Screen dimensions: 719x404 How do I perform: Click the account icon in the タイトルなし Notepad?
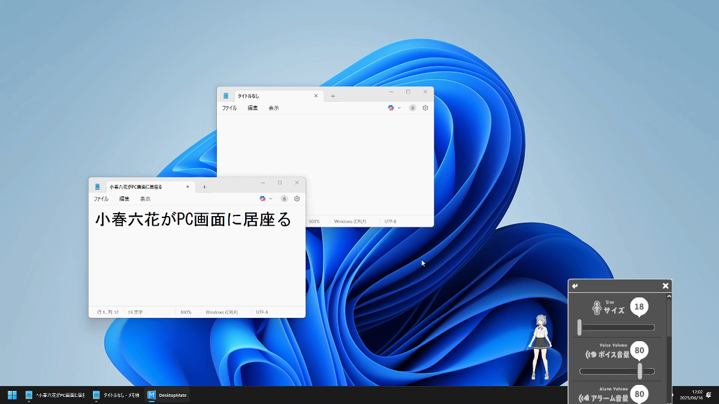point(412,108)
